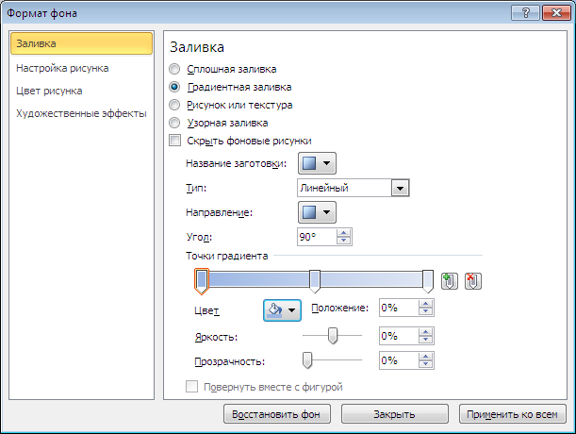Enable Скрыть фоновые рисунки checkbox
Screen dimensions: 576x434
[x=174, y=141]
